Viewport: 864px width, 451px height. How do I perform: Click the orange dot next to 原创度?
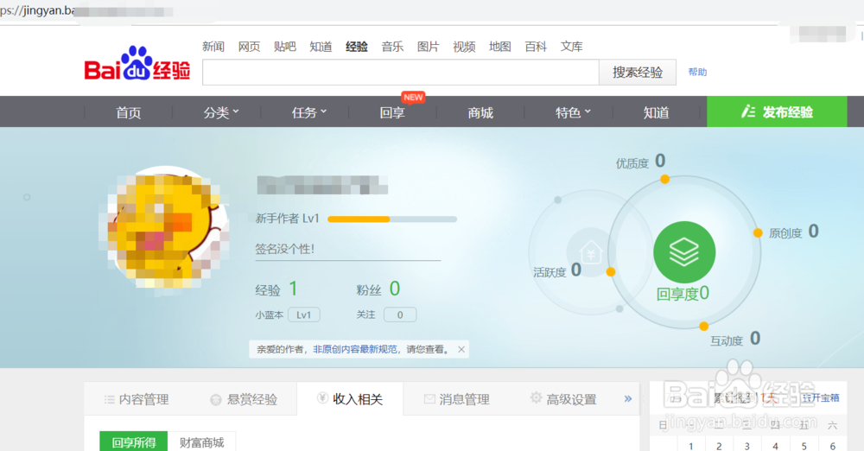point(758,233)
